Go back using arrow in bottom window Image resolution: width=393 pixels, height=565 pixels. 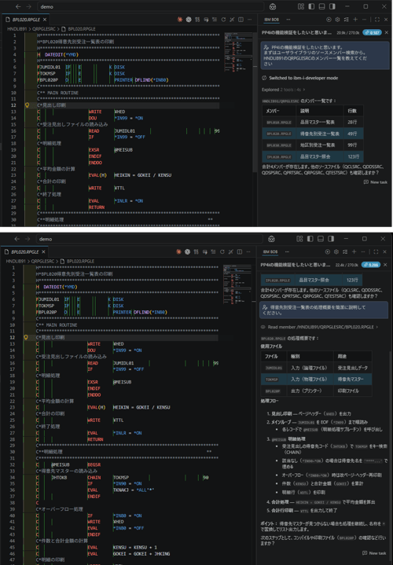click(x=17, y=239)
